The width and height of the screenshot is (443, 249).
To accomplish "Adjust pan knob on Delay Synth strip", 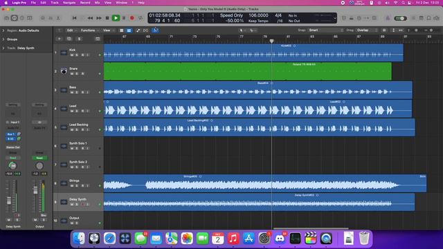I will tap(12, 166).
